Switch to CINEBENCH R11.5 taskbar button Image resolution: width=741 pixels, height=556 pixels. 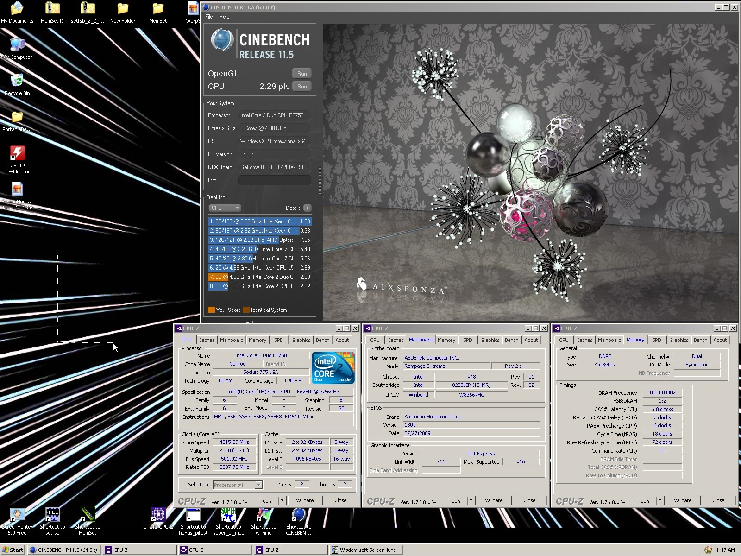63,550
